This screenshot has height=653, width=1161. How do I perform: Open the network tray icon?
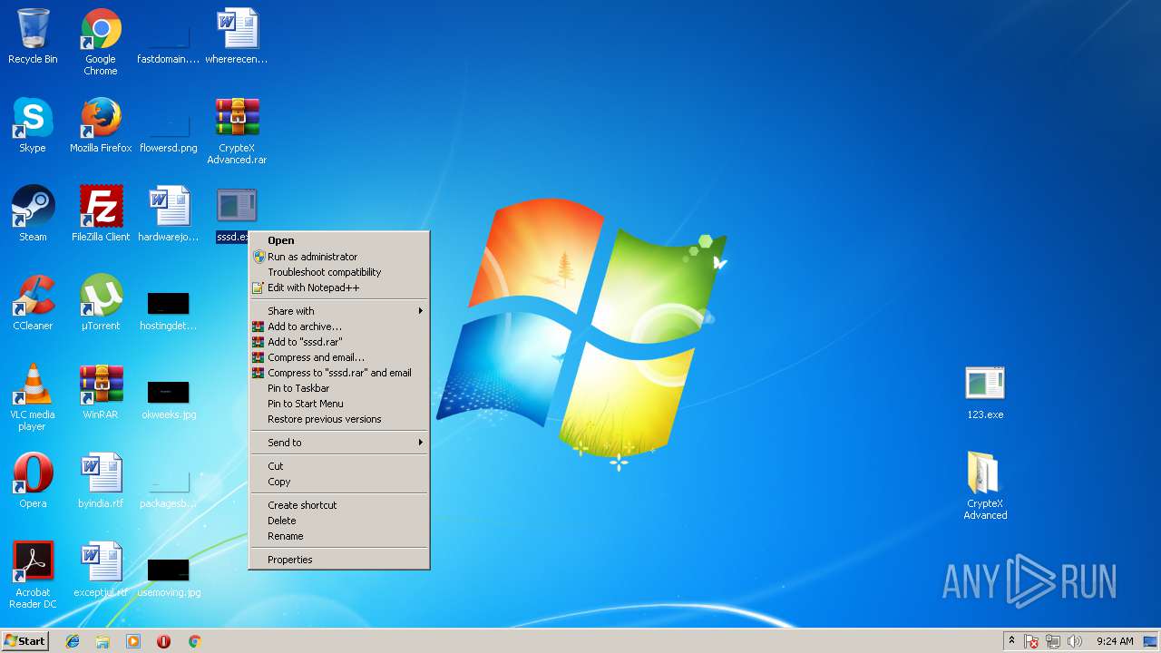[1053, 641]
